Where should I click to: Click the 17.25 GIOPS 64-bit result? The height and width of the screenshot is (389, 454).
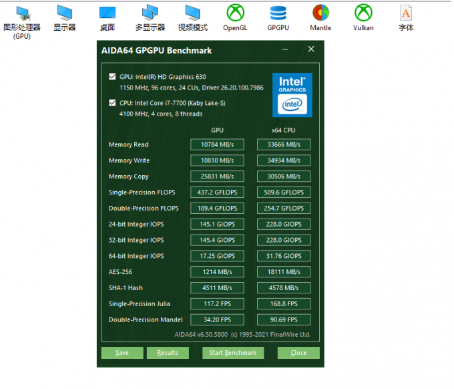pyautogui.click(x=217, y=256)
